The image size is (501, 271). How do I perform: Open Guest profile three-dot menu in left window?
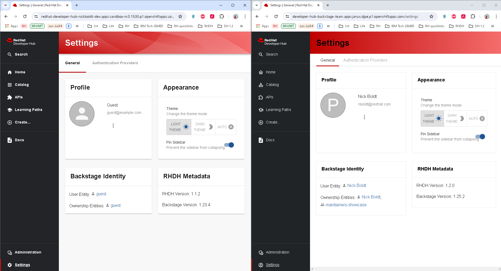point(113,126)
